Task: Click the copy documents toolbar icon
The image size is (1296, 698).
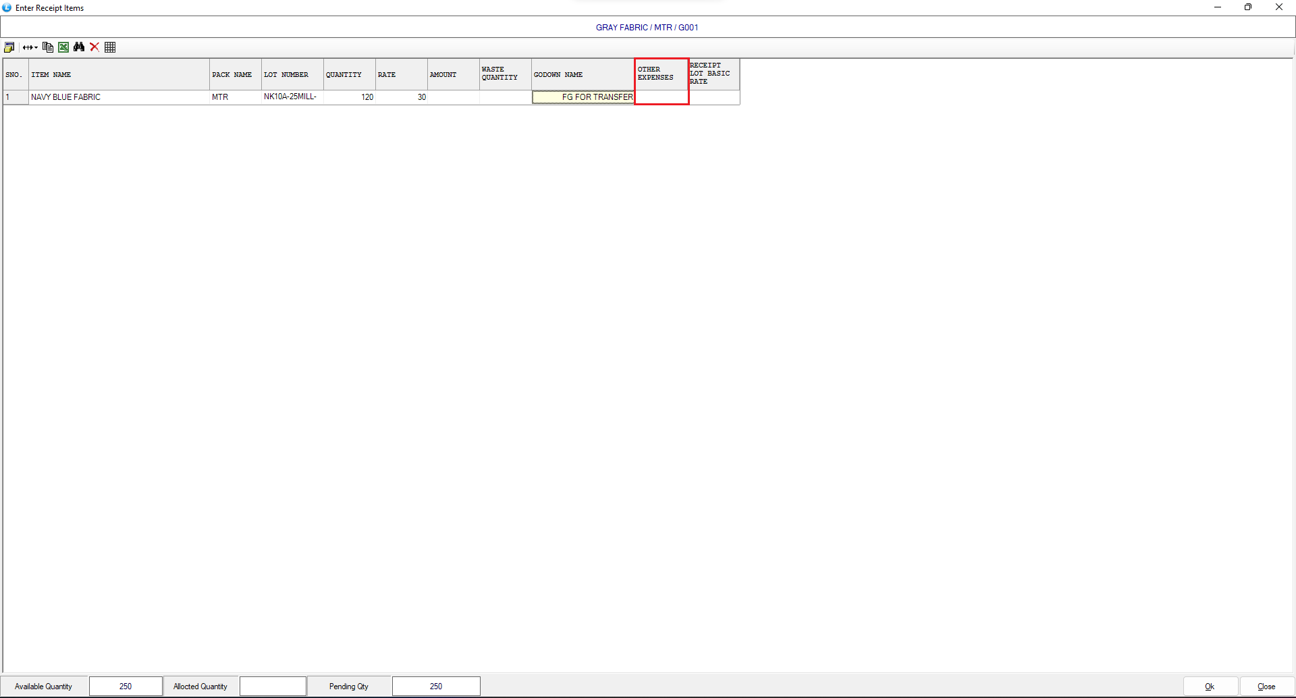Action: click(48, 47)
